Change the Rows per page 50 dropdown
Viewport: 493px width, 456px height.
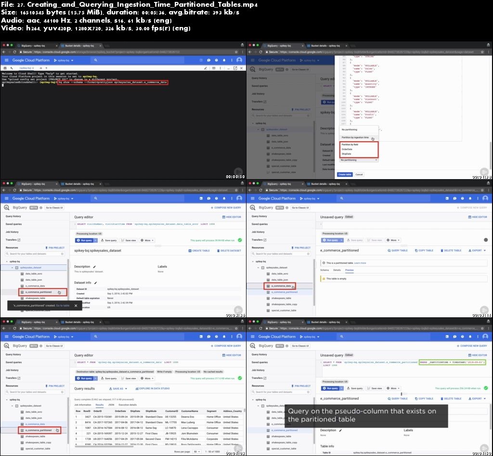click(x=197, y=452)
